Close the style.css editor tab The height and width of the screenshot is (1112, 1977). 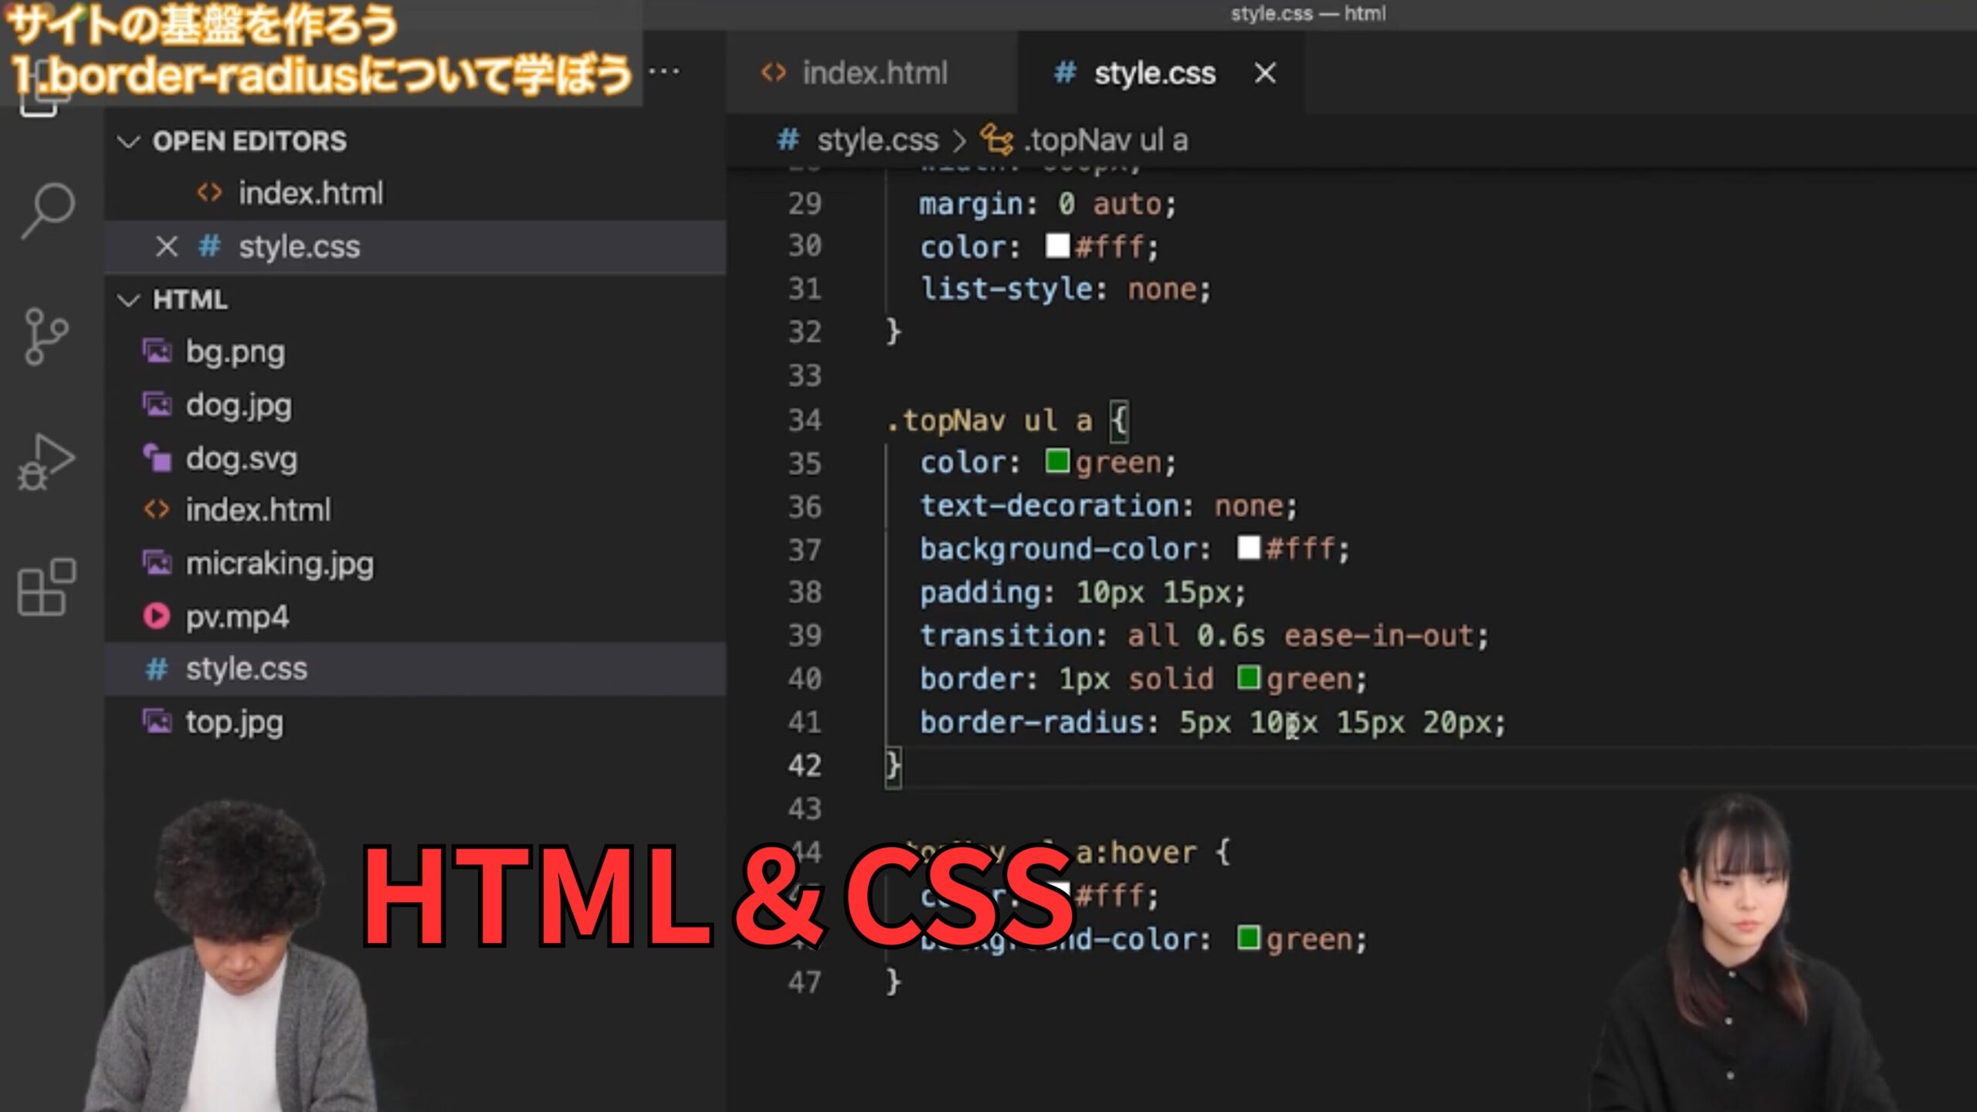tap(1265, 73)
